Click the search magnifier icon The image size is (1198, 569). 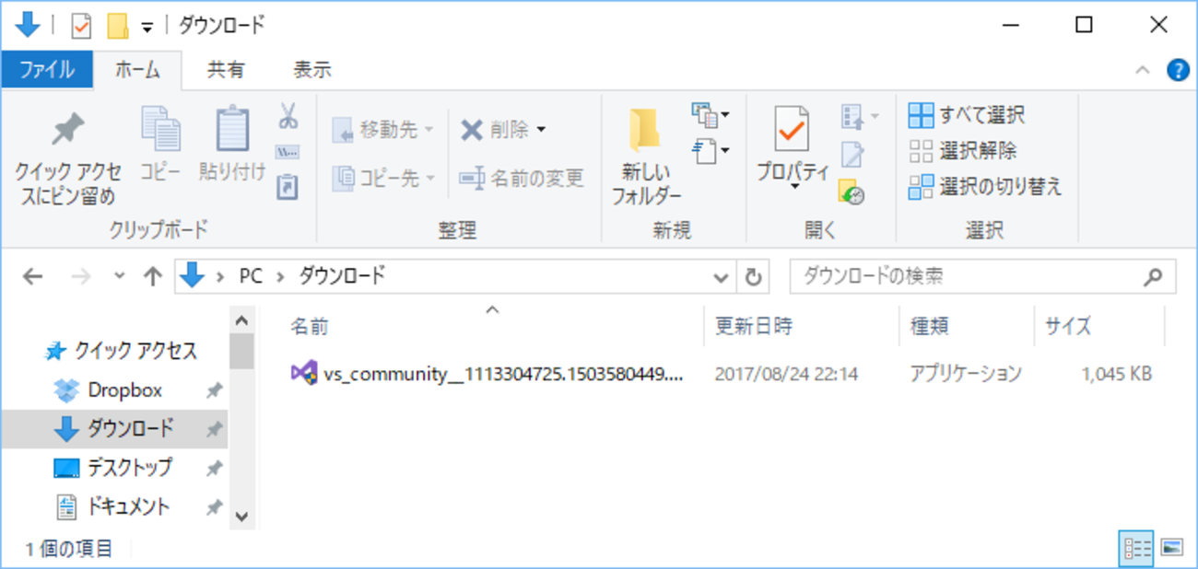pyautogui.click(x=1153, y=275)
